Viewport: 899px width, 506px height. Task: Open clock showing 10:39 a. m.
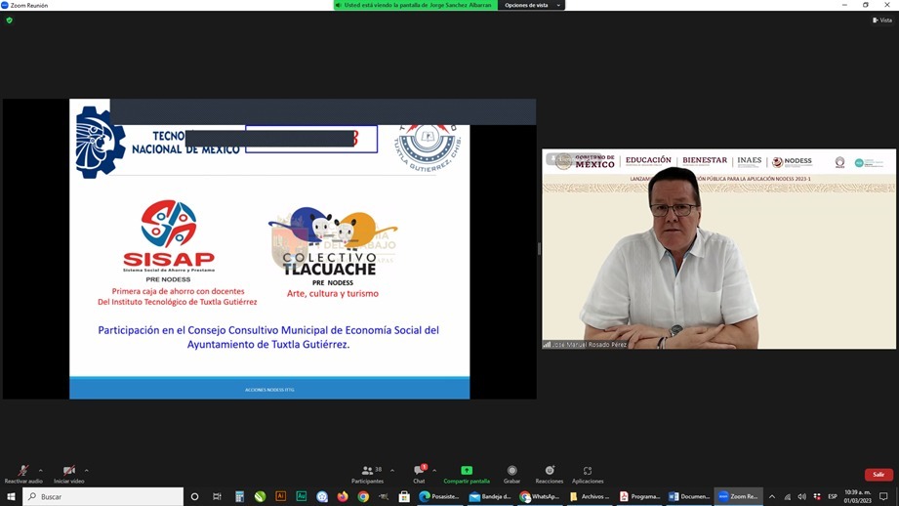(857, 496)
